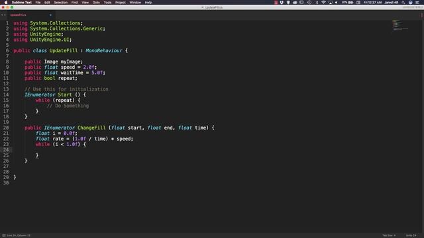Screen dimensions: 424x238
Task: Open the Window menu
Action: (135, 3)
